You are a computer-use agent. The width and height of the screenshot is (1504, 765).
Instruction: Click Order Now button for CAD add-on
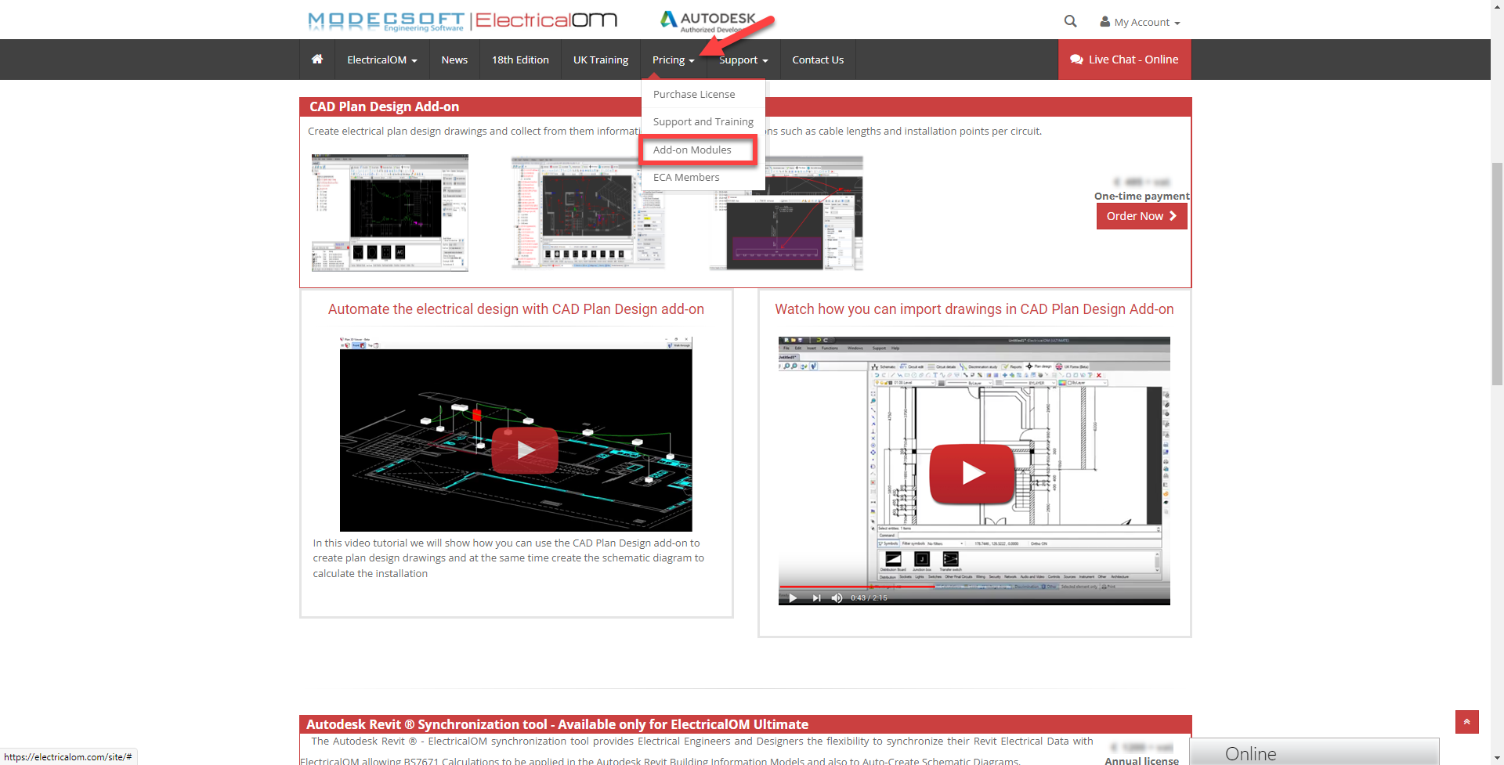(1141, 216)
